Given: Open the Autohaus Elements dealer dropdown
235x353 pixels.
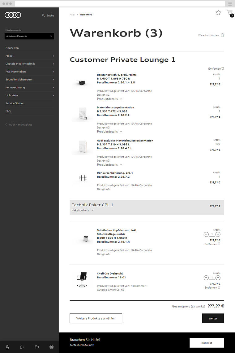Looking at the screenshot, I should 29,36.
